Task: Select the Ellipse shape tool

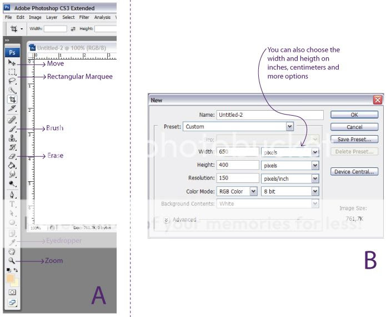Action: pos(12,222)
